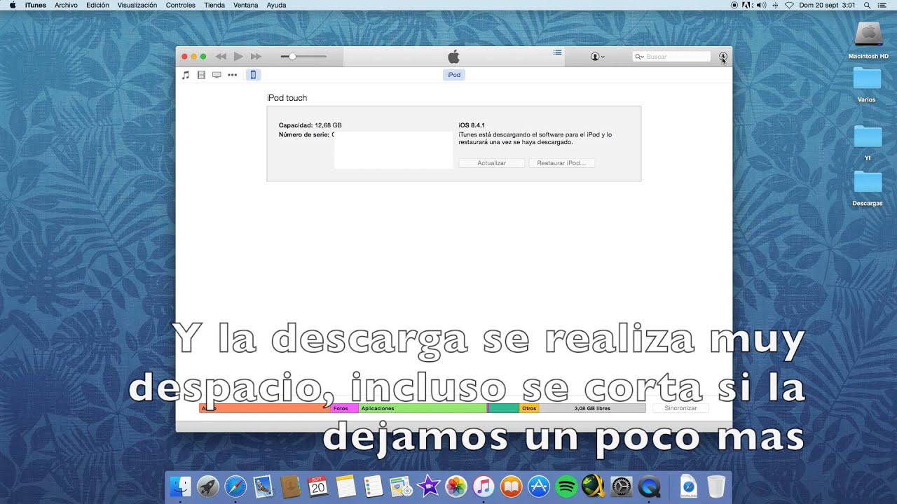Open Safari from the Dock

click(x=235, y=486)
